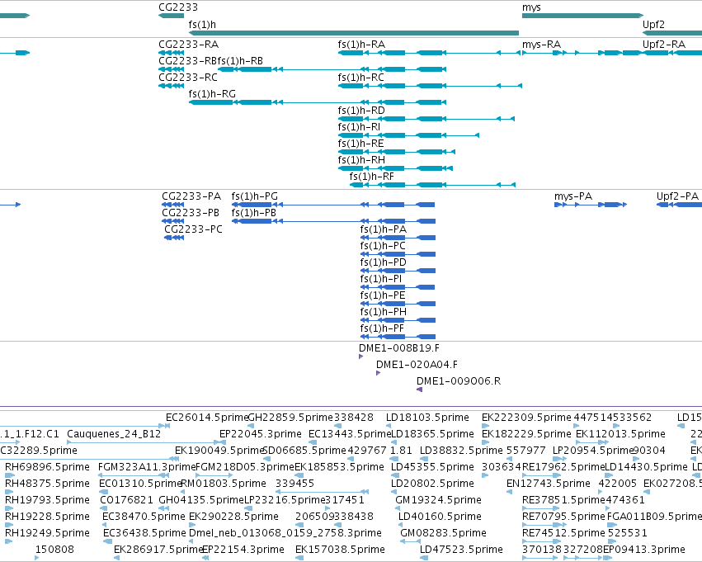The image size is (702, 562).
Task: Click EST label RH48375.5prime
Action: (x=47, y=484)
